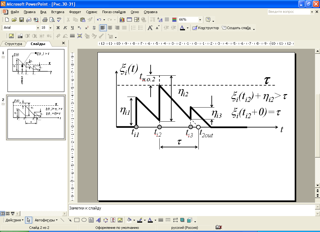Open line color dropdown arrow in drawing toolbar
320x232 pixels.
pos(145,220)
